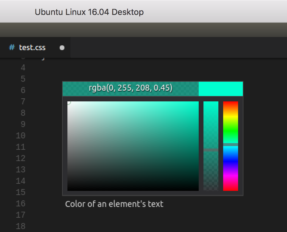Click line number 9 in gutter

(x=23, y=124)
